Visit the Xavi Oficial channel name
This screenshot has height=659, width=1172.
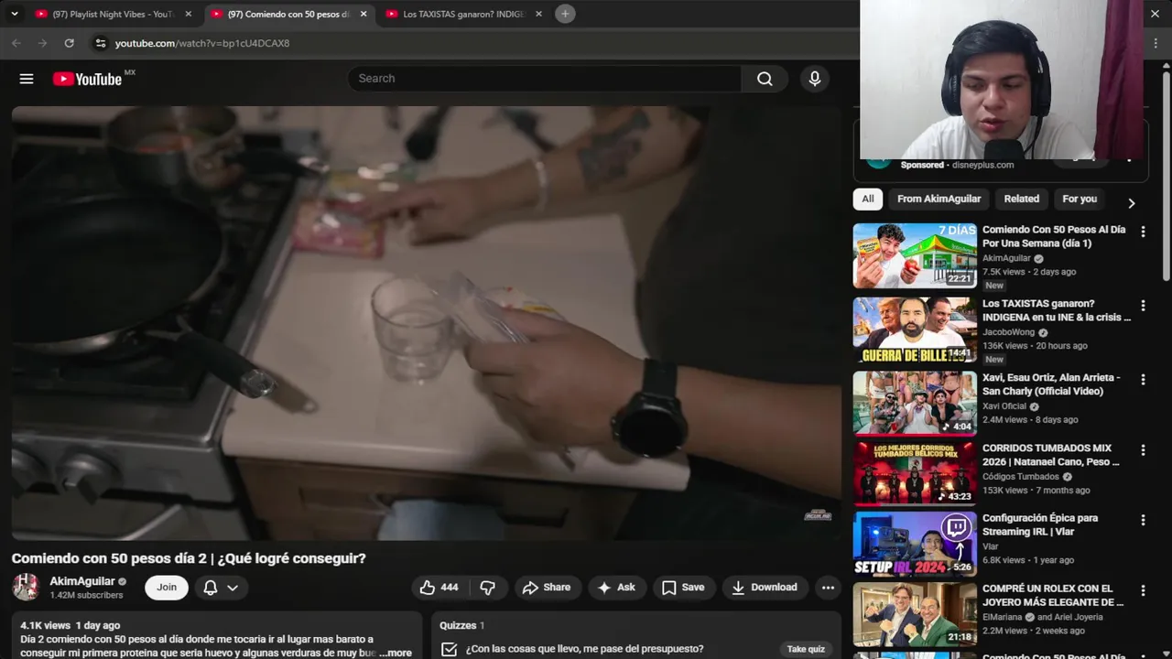point(1004,406)
